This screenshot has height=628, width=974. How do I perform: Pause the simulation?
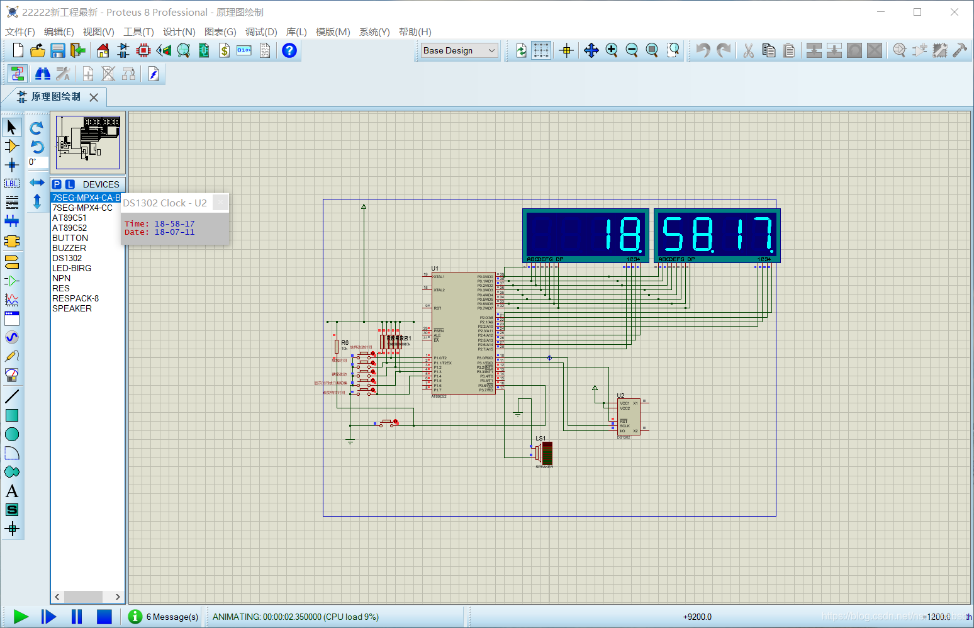77,617
